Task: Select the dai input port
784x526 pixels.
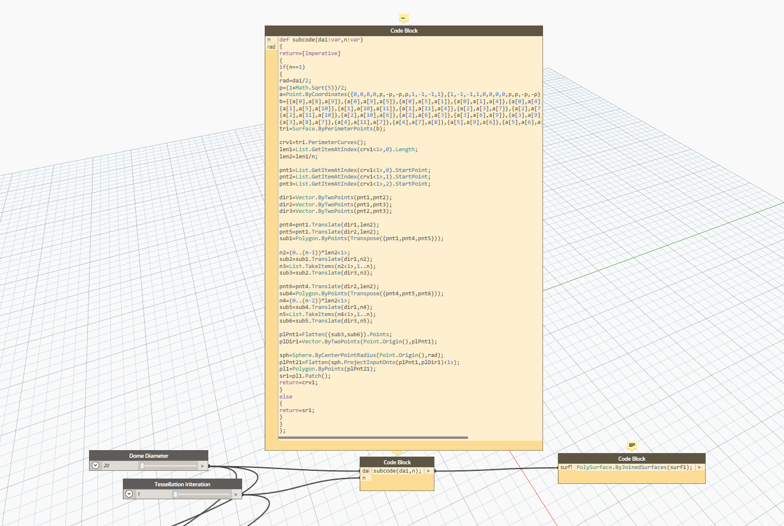Action: (366, 471)
